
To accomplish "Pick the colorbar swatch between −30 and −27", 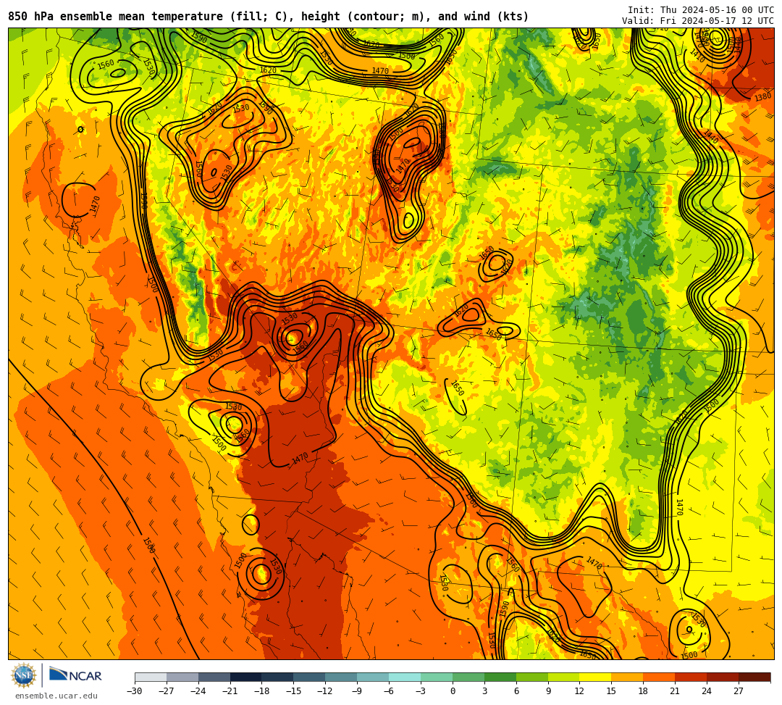I will click(x=151, y=677).
